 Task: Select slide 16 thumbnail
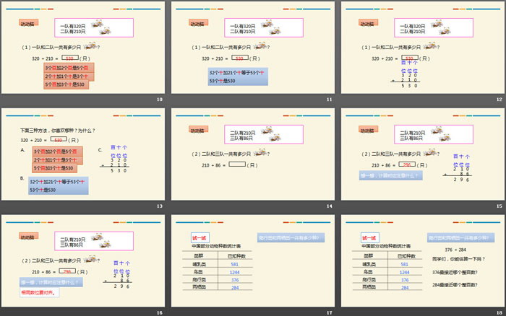click(83, 261)
